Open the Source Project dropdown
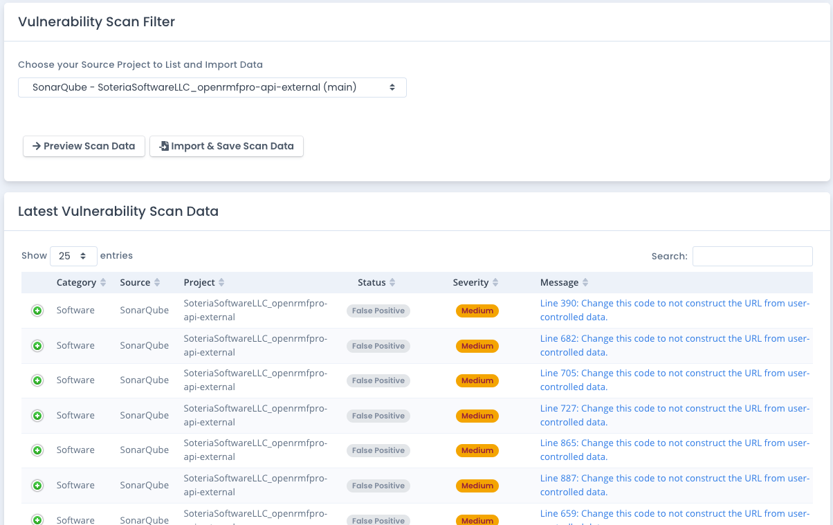 click(x=212, y=87)
